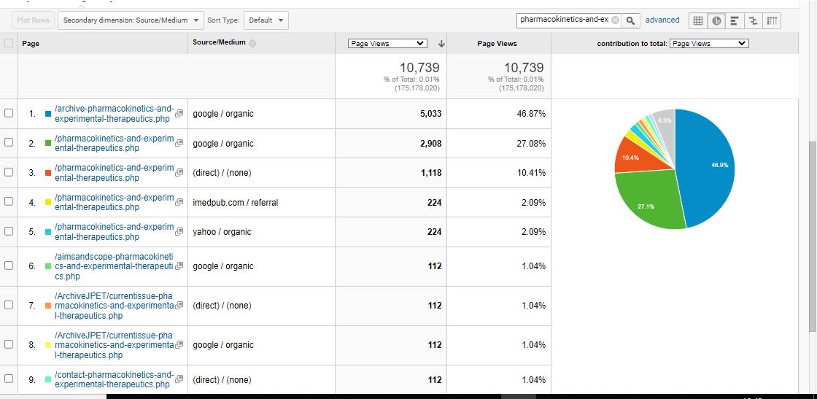
Task: Click the Plot Rows button
Action: (34, 20)
